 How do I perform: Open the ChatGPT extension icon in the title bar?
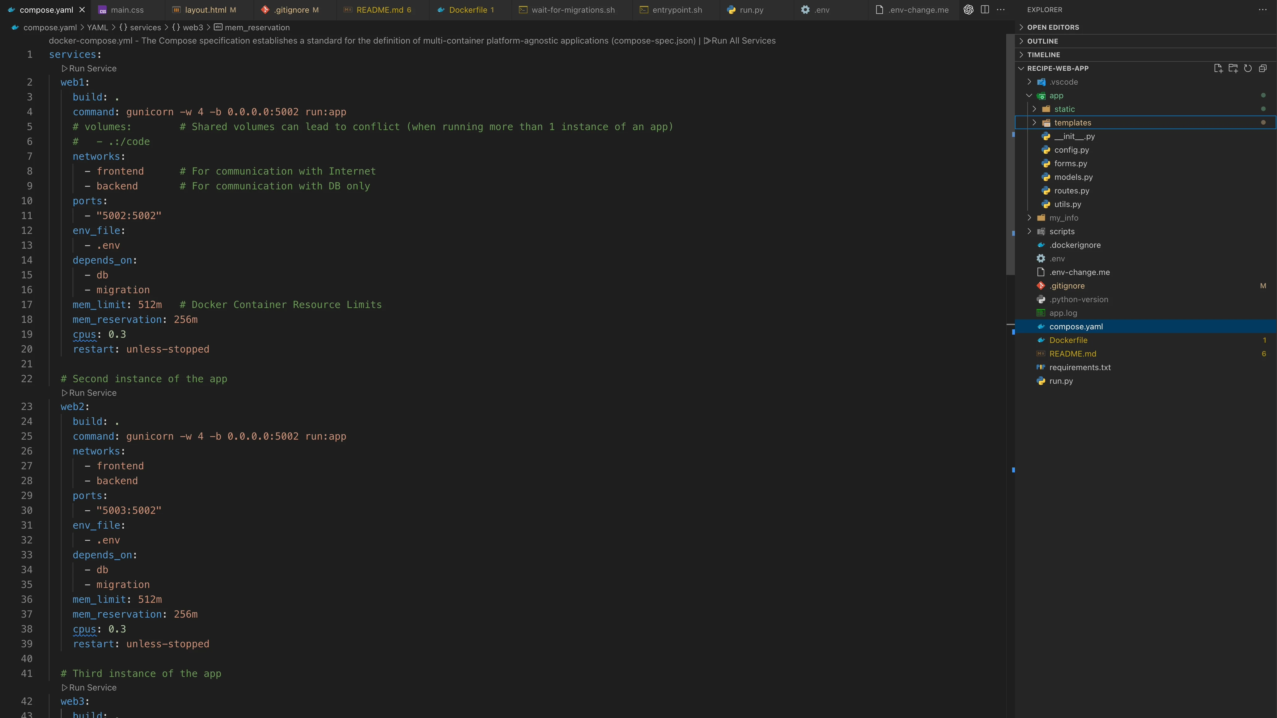pyautogui.click(x=968, y=9)
